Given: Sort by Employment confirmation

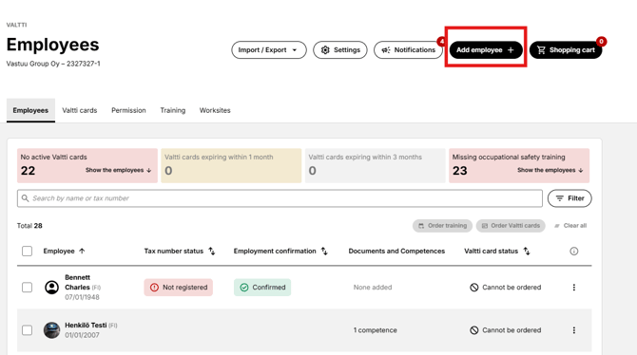Looking at the screenshot, I should (x=324, y=252).
